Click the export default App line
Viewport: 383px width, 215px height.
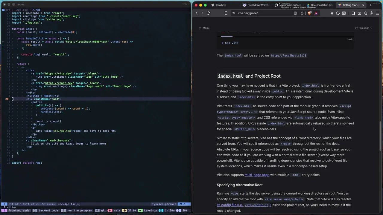click(27, 163)
